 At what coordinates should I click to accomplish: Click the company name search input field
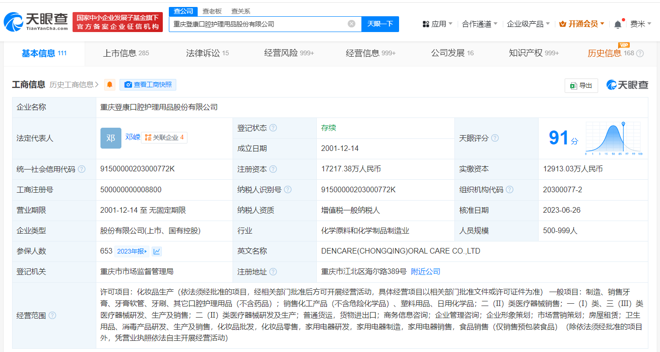(x=258, y=24)
